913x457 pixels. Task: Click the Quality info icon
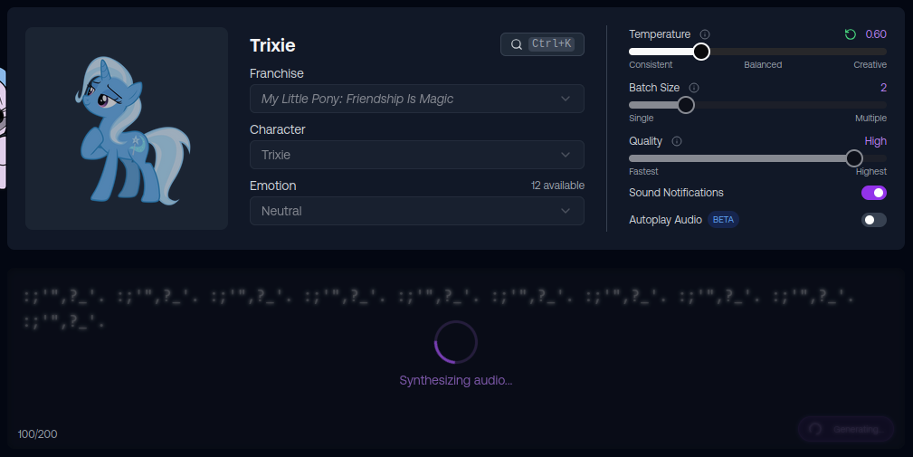[x=677, y=141]
